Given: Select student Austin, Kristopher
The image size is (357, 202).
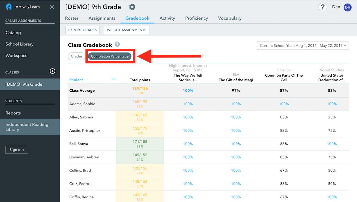Looking at the screenshot, I should [x=85, y=130].
